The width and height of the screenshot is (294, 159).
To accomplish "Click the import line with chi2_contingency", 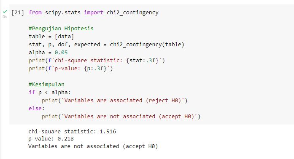I will point(94,13).
